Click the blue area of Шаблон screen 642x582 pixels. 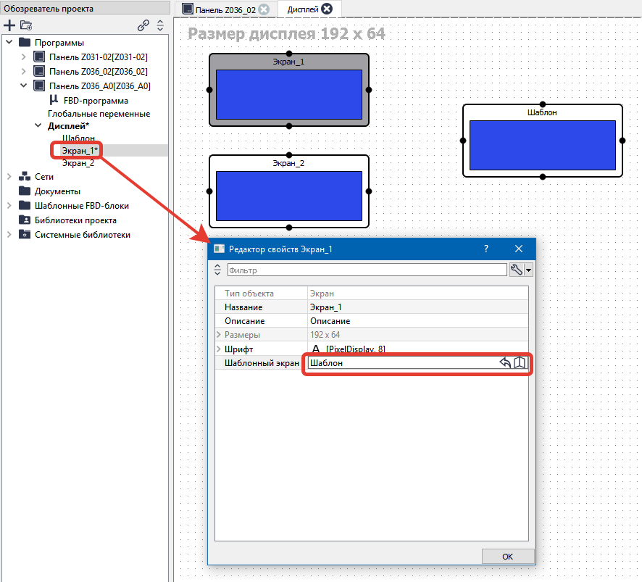pyautogui.click(x=542, y=145)
